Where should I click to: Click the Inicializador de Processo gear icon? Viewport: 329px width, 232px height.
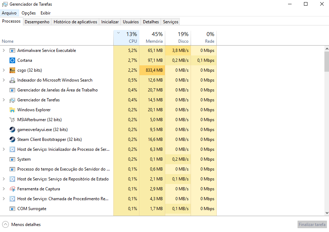[12, 149]
